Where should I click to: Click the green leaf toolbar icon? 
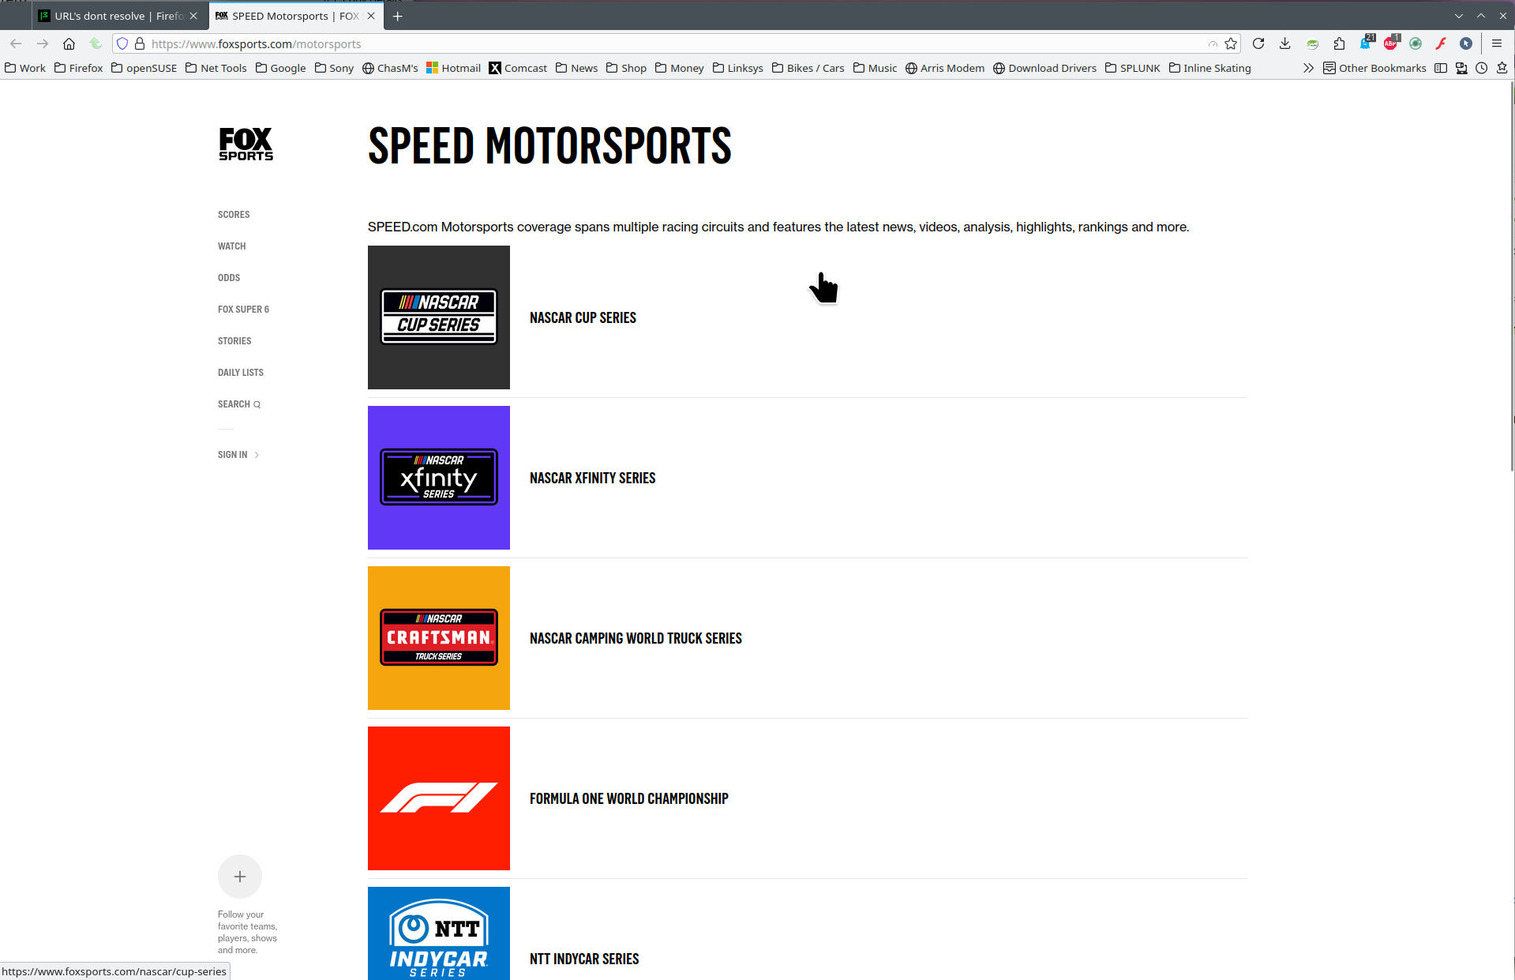pyautogui.click(x=96, y=44)
